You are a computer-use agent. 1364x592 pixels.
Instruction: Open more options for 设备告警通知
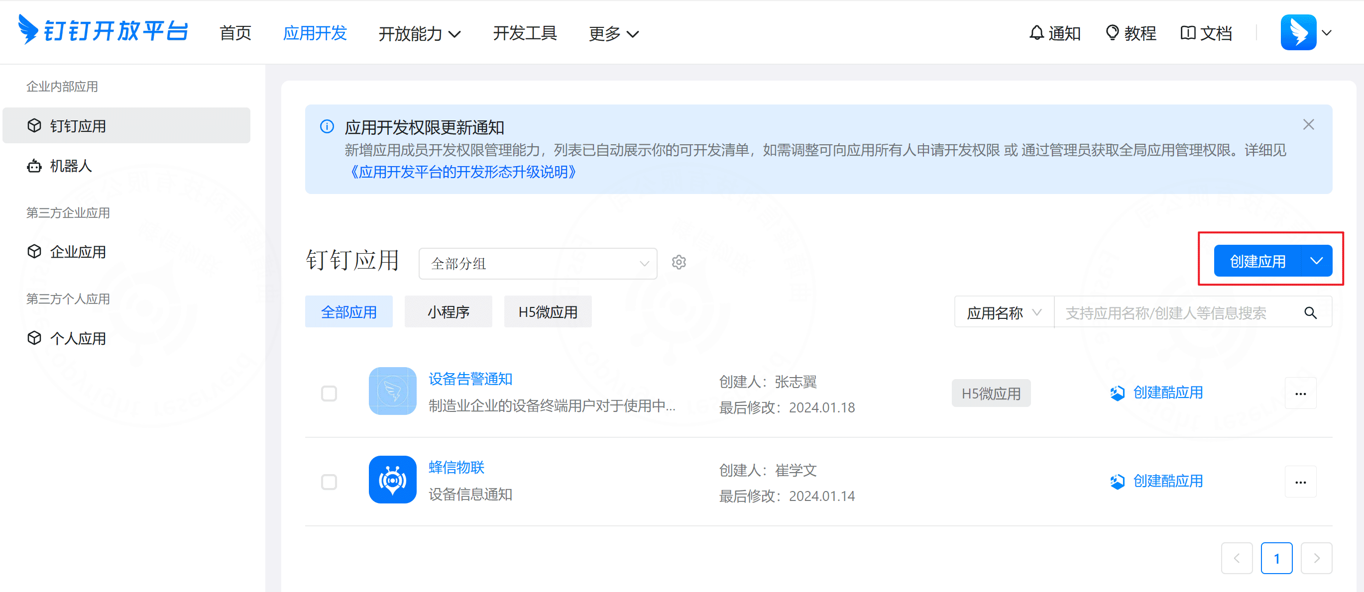pyautogui.click(x=1300, y=394)
